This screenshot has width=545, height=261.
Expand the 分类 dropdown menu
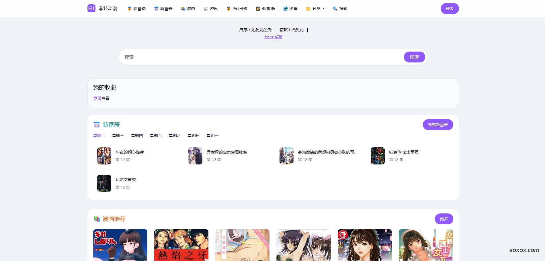[316, 9]
